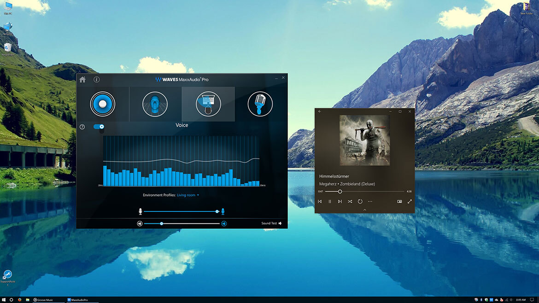Viewport: 539px width, 303px height.
Task: Toggle the Voice enhancement on/off switch
Action: tap(99, 127)
